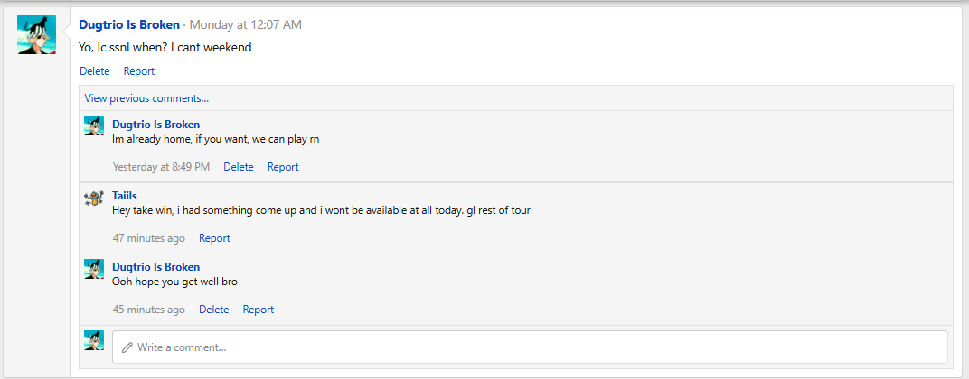
Task: Expand View previous comments
Action: 146,98
